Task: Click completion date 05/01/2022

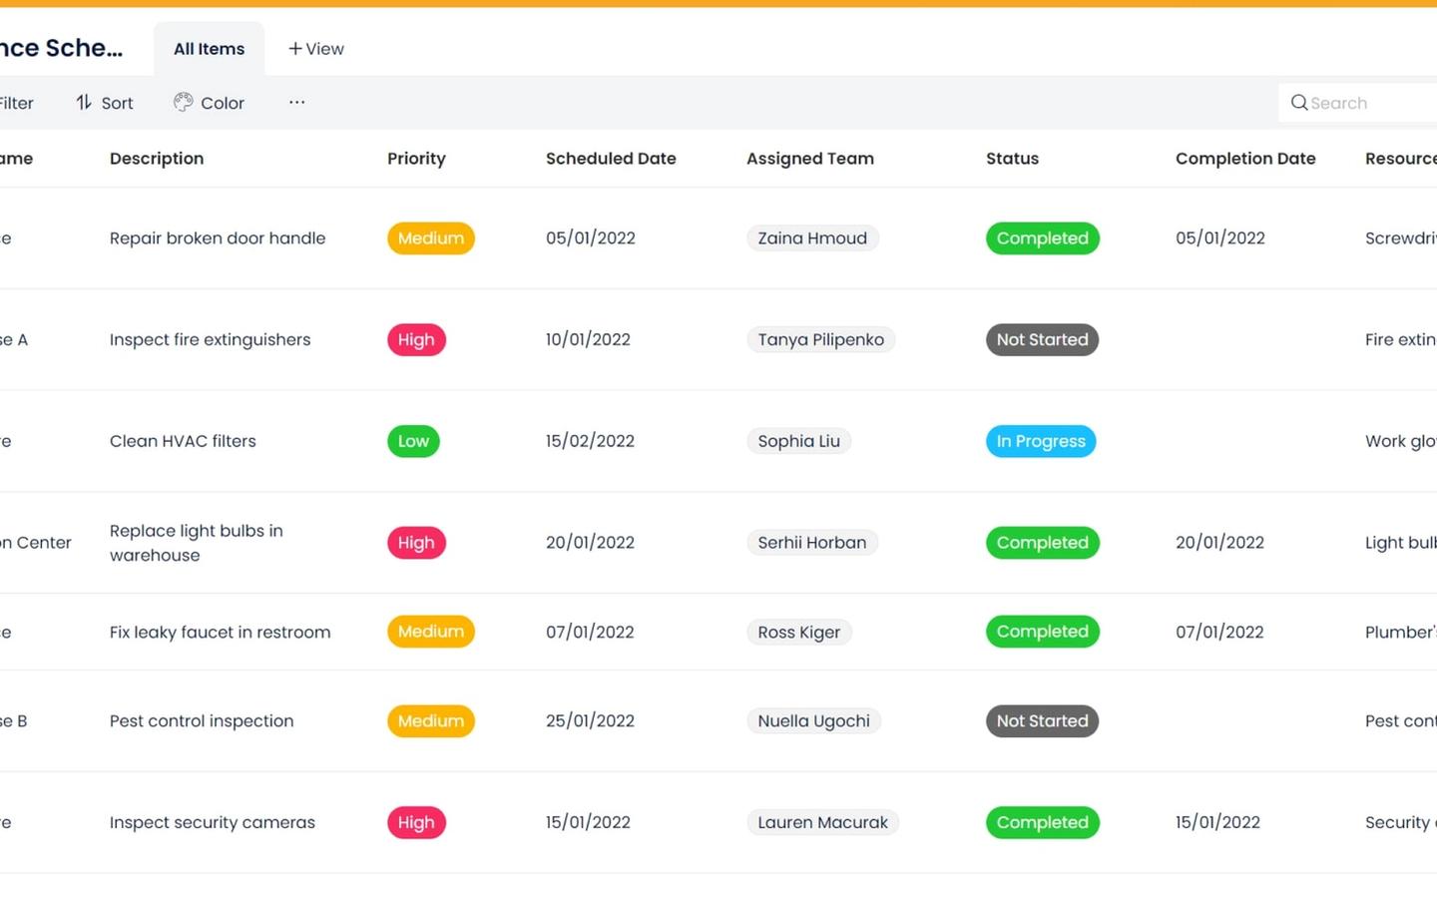Action: (x=1220, y=238)
